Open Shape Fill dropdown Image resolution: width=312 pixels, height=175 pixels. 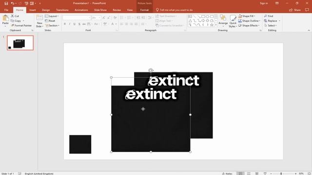coord(247,16)
